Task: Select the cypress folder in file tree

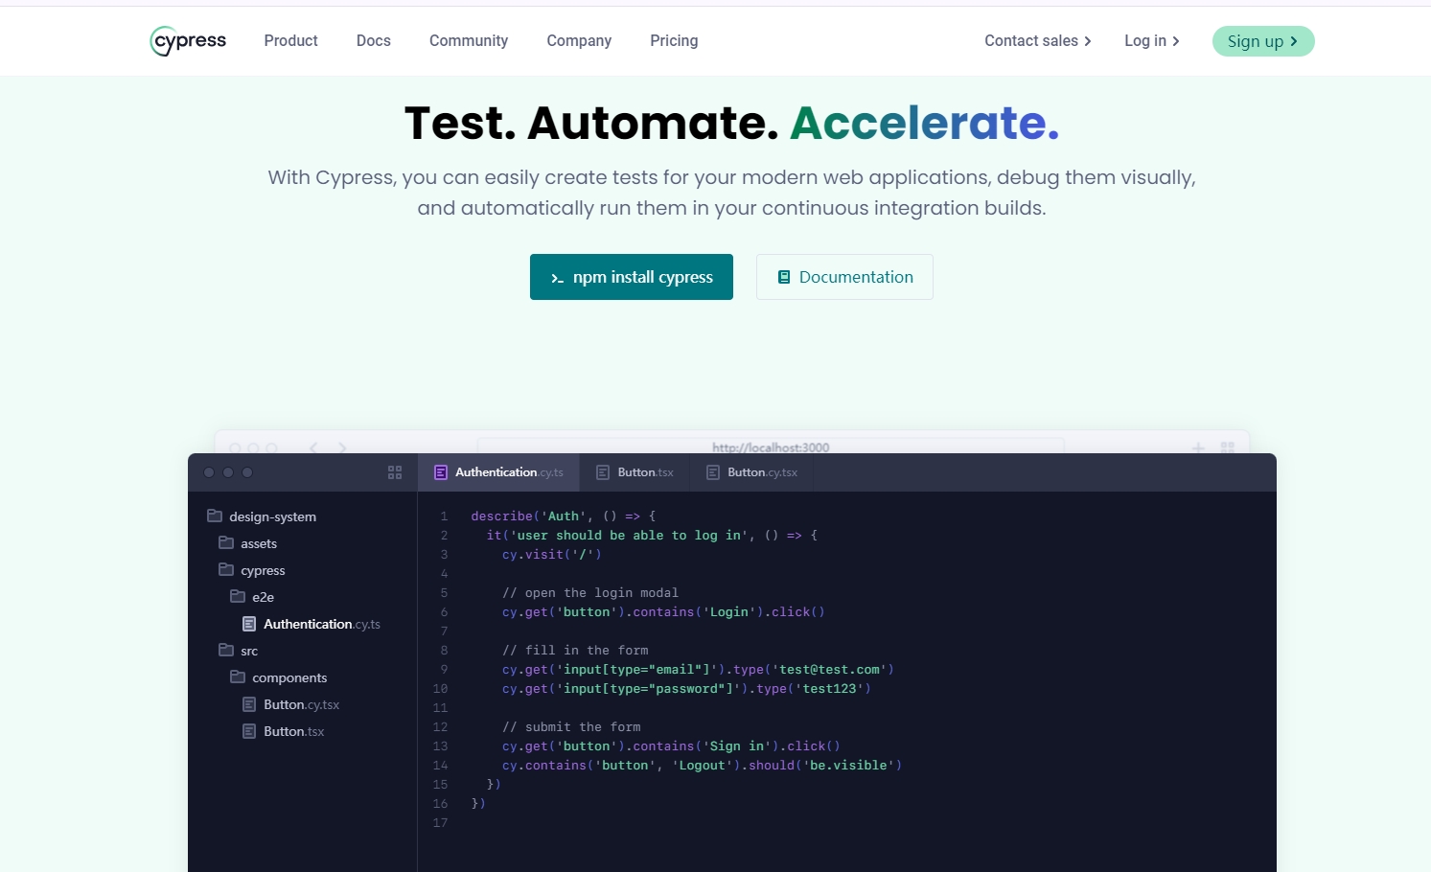Action: coord(252,570)
